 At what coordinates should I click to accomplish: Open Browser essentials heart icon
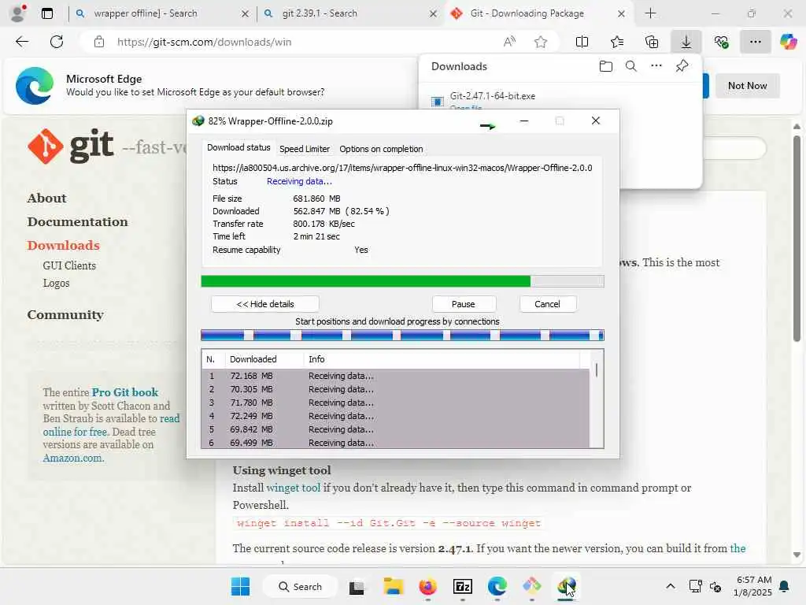(x=721, y=42)
